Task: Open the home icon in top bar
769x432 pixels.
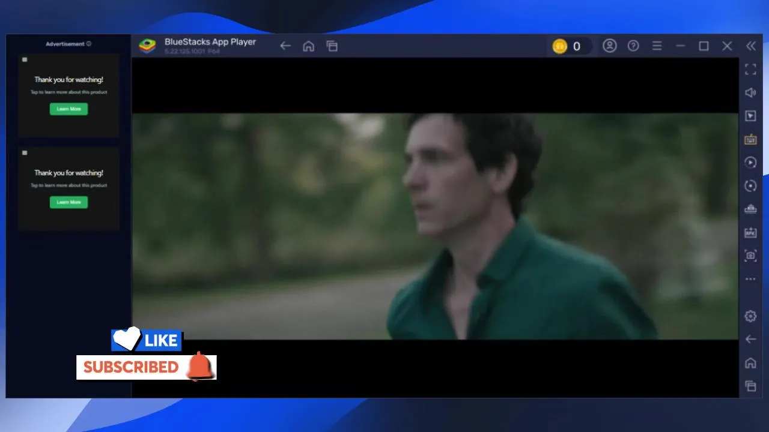Action: tap(308, 46)
